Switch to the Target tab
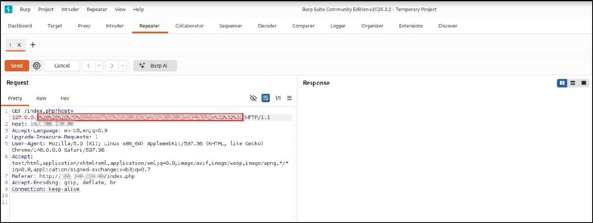The width and height of the screenshot is (593, 223). [55, 26]
